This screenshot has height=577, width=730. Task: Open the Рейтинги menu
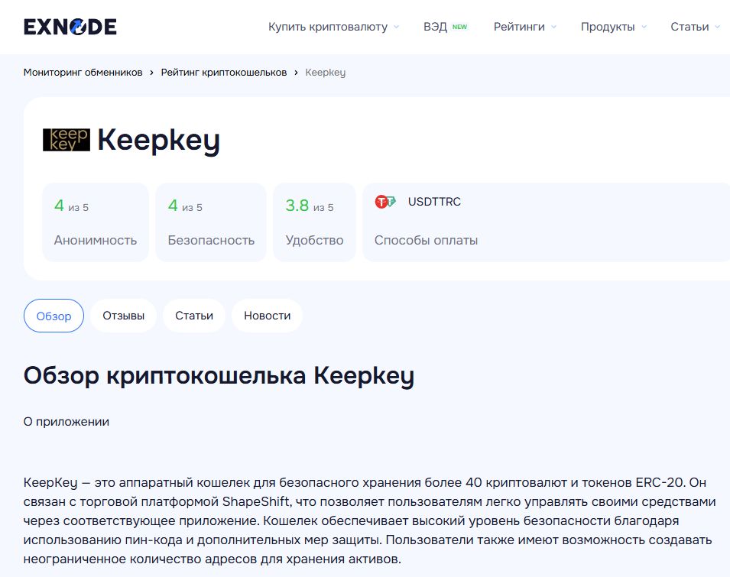(x=519, y=27)
